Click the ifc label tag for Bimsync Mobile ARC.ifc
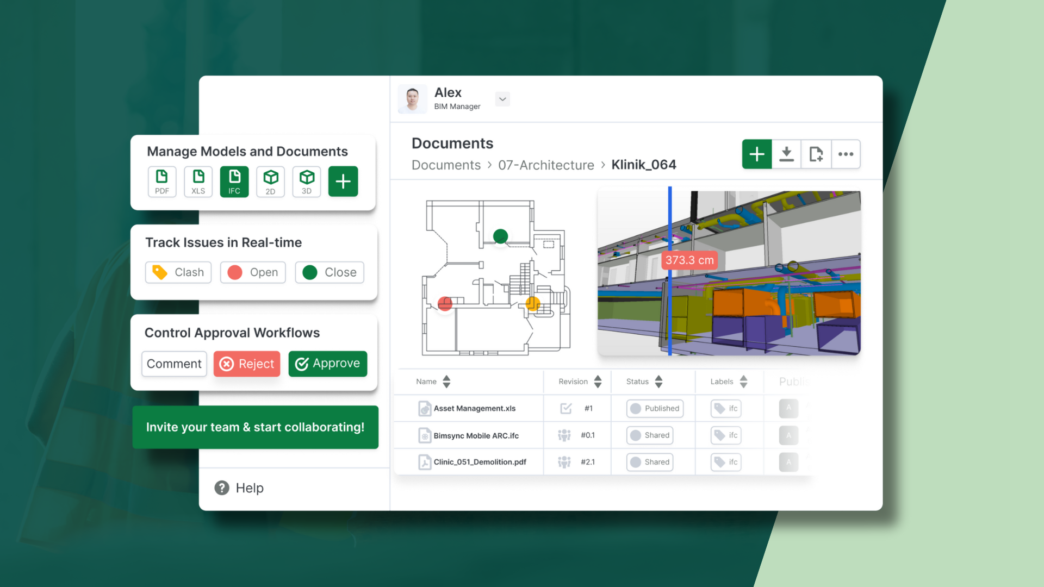1044x587 pixels. click(726, 435)
